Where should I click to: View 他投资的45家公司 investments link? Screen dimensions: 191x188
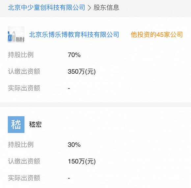pyautogui.click(x=157, y=34)
